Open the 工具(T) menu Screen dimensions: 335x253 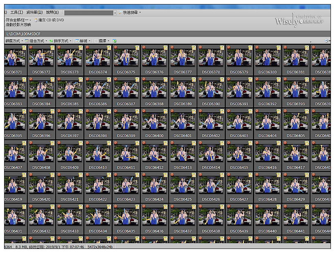tap(17, 13)
